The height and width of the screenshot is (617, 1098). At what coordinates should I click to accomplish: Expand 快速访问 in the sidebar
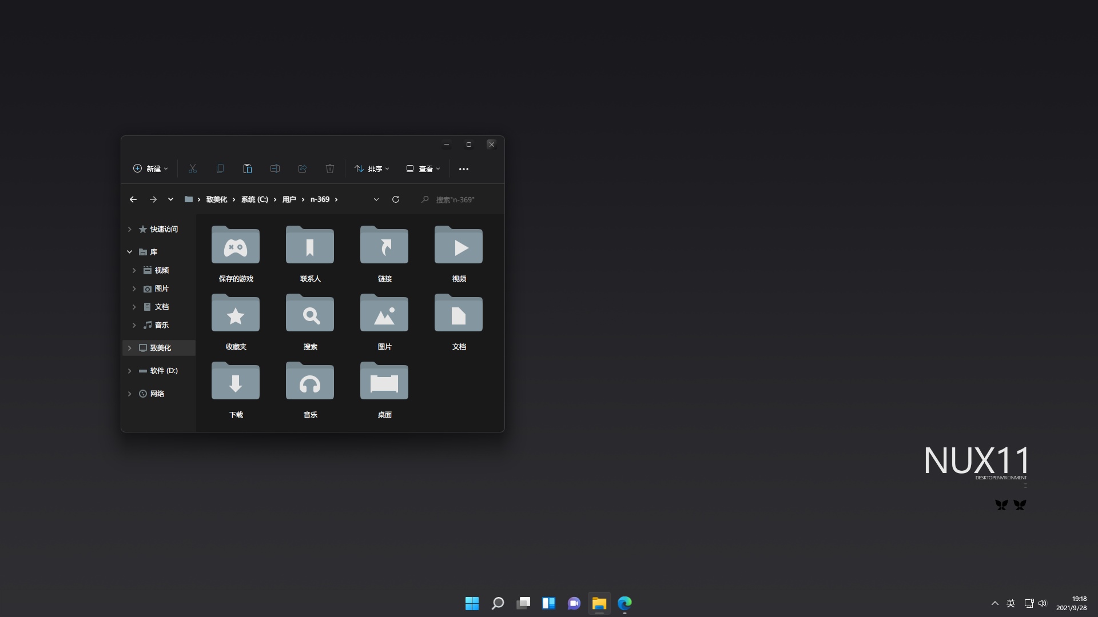pyautogui.click(x=130, y=229)
